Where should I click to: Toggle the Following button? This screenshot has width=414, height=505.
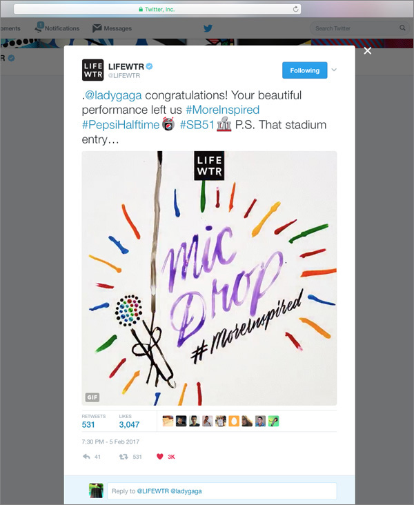click(305, 70)
